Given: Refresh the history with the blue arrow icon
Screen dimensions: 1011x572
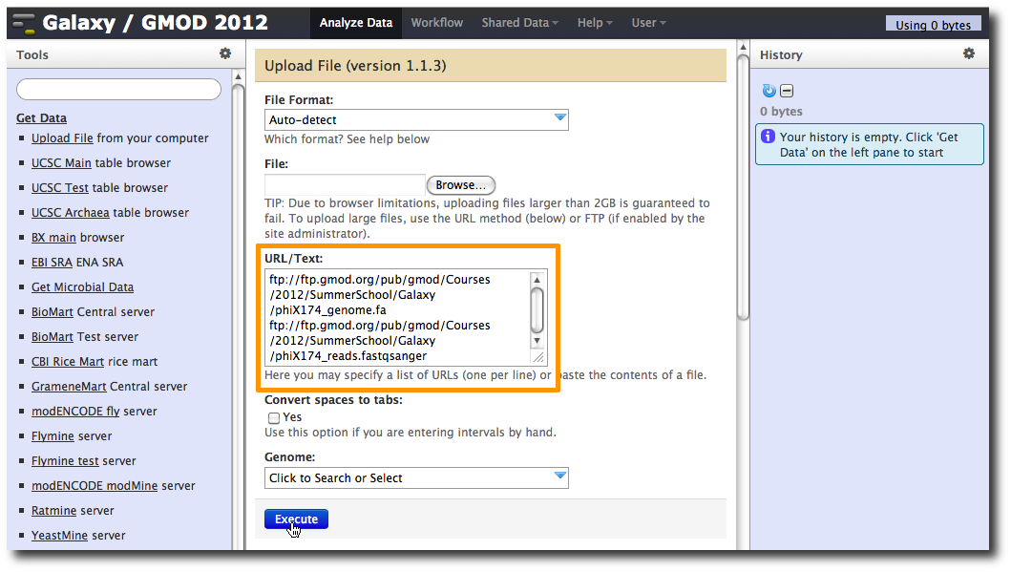Looking at the screenshot, I should (769, 91).
